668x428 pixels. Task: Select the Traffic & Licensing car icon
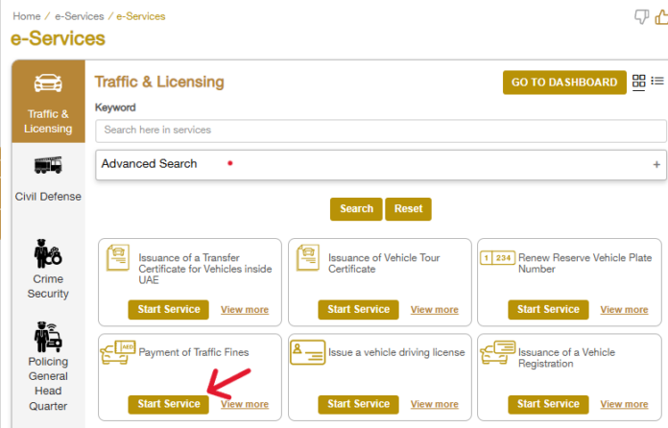[48, 83]
